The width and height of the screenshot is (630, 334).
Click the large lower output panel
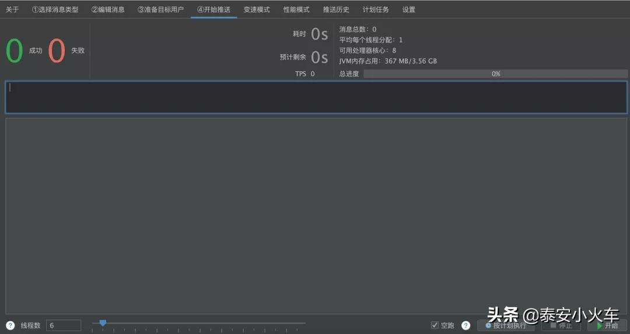click(x=316, y=216)
